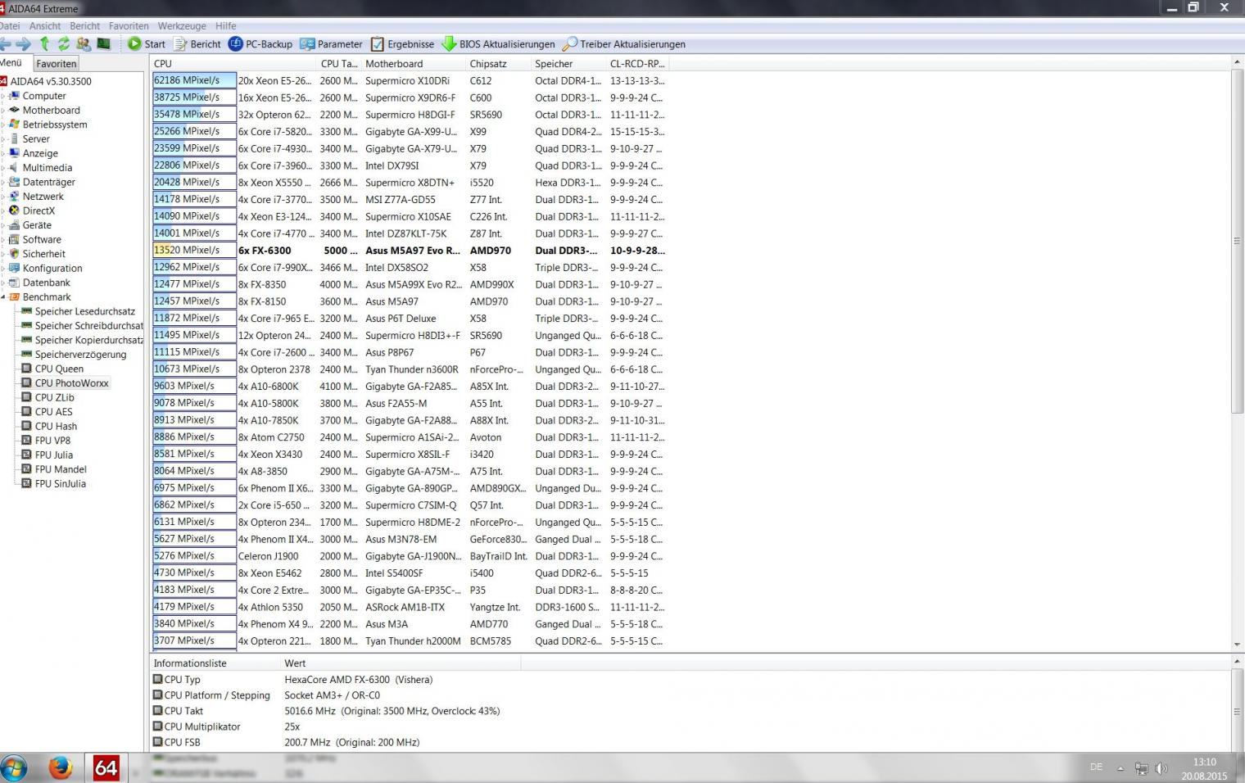
Task: Open the Windows Start button
Action: coord(14,768)
